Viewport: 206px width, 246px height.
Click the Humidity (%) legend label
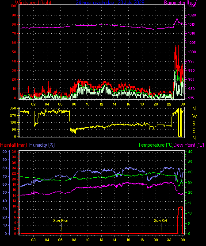pos(42,145)
